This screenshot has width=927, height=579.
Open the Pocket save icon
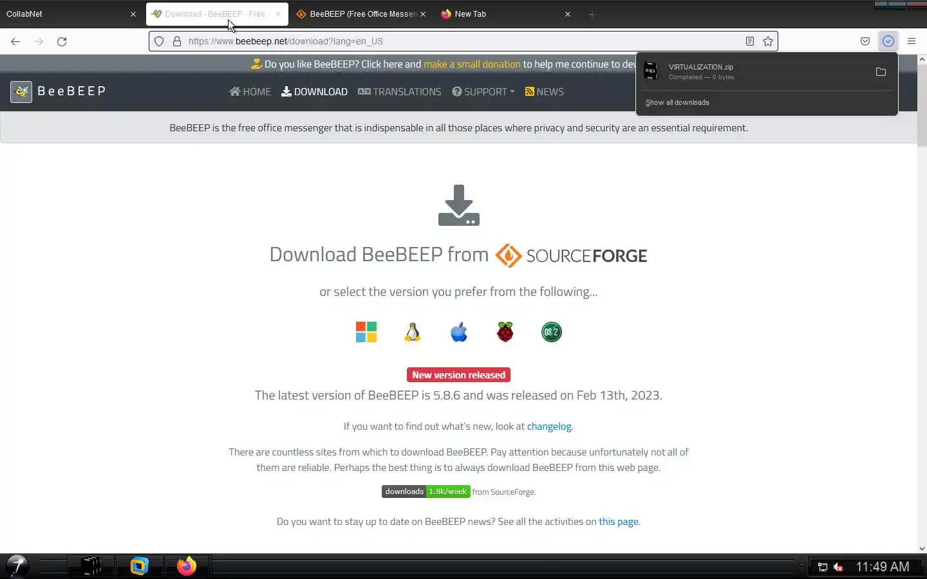point(865,41)
